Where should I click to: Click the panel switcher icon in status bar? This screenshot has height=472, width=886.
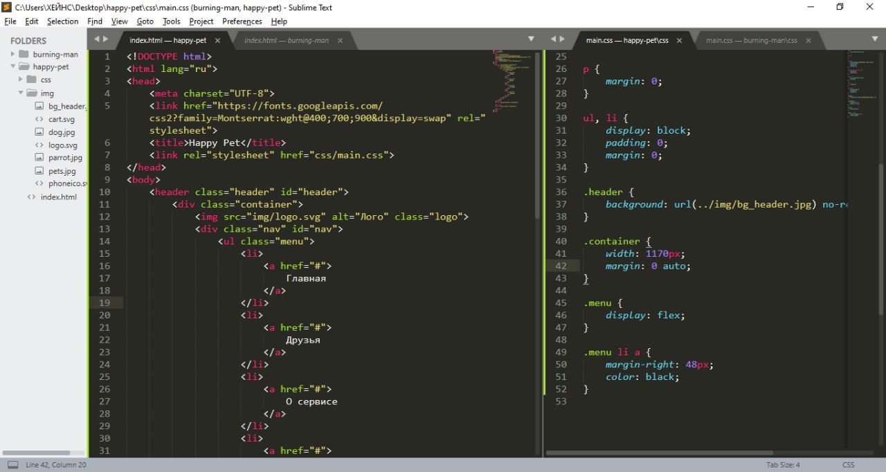[x=12, y=465]
